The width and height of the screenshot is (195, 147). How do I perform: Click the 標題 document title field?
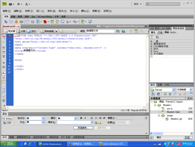click(x=101, y=31)
